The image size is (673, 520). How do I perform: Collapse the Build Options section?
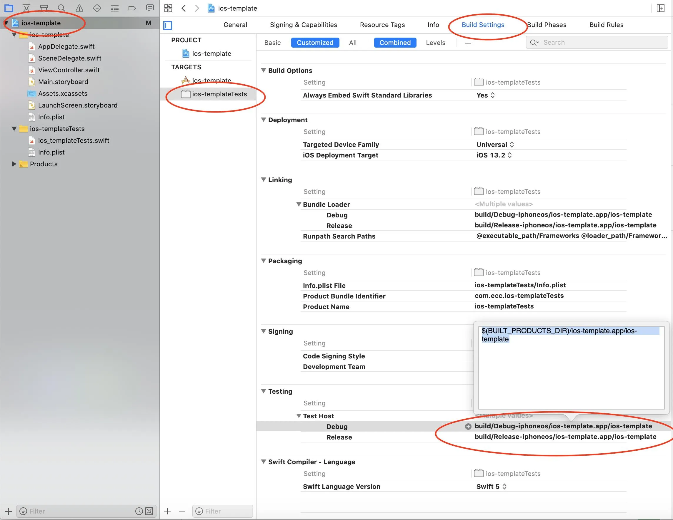(264, 71)
